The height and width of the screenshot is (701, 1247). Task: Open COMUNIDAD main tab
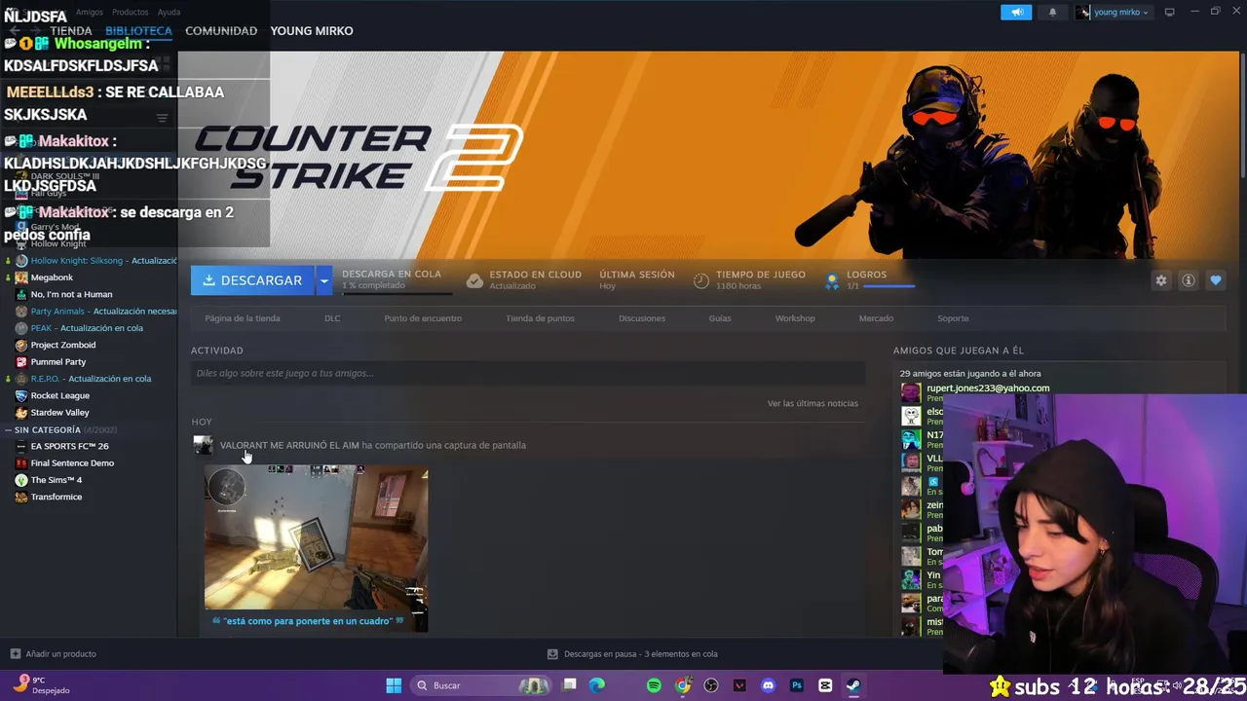(221, 31)
